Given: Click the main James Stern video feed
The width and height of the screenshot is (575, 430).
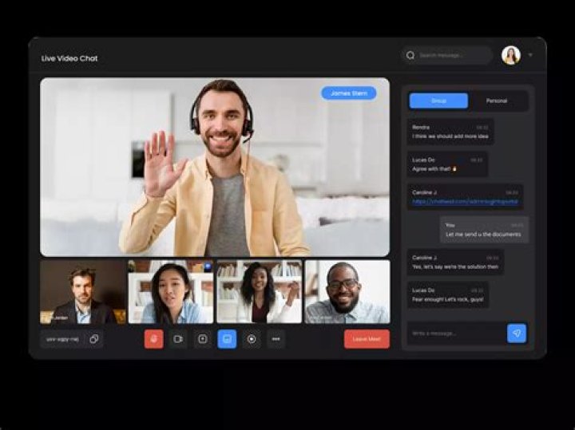Looking at the screenshot, I should 215,167.
